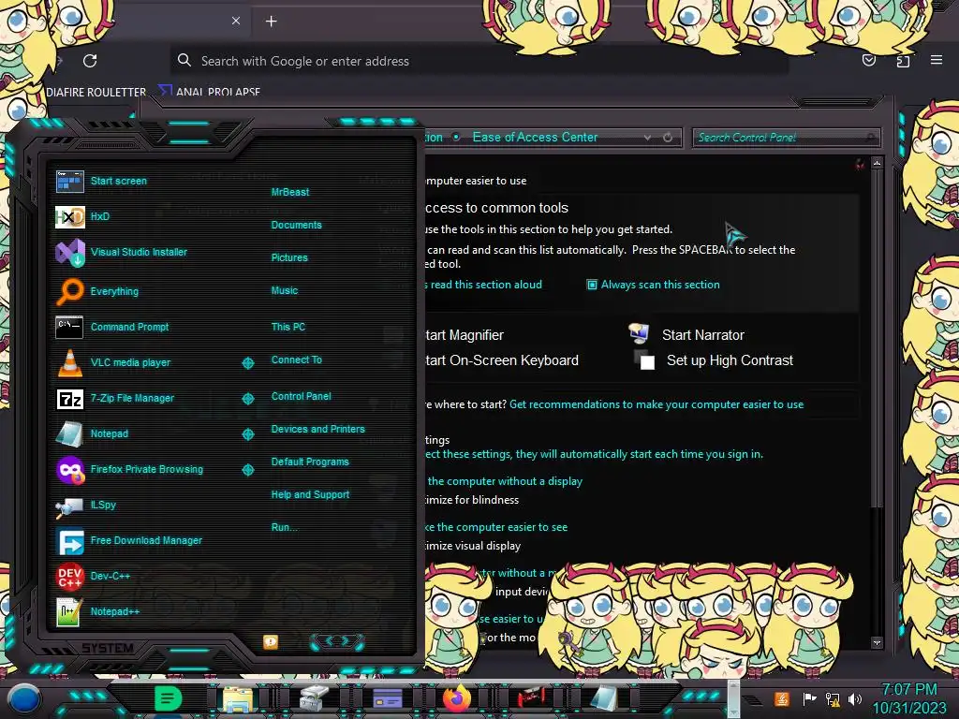Image resolution: width=959 pixels, height=719 pixels.
Task: Click Start On-Screen Keyboard
Action: point(502,360)
